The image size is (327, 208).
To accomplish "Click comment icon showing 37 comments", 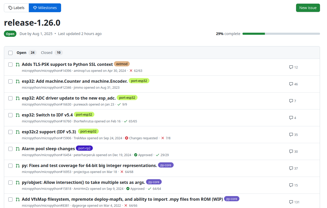I will [291, 168].
